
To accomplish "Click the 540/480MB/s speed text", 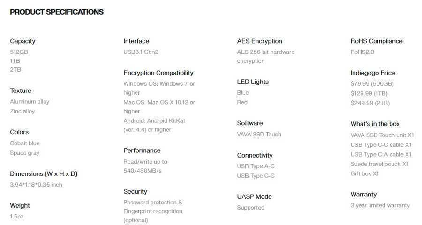I will 143,171.
